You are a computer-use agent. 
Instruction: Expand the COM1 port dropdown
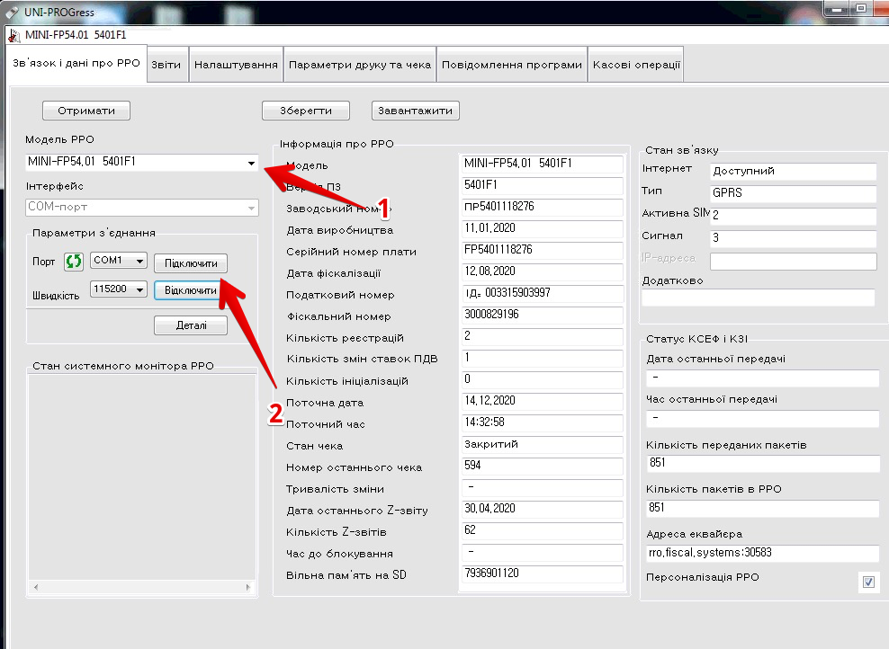point(139,261)
